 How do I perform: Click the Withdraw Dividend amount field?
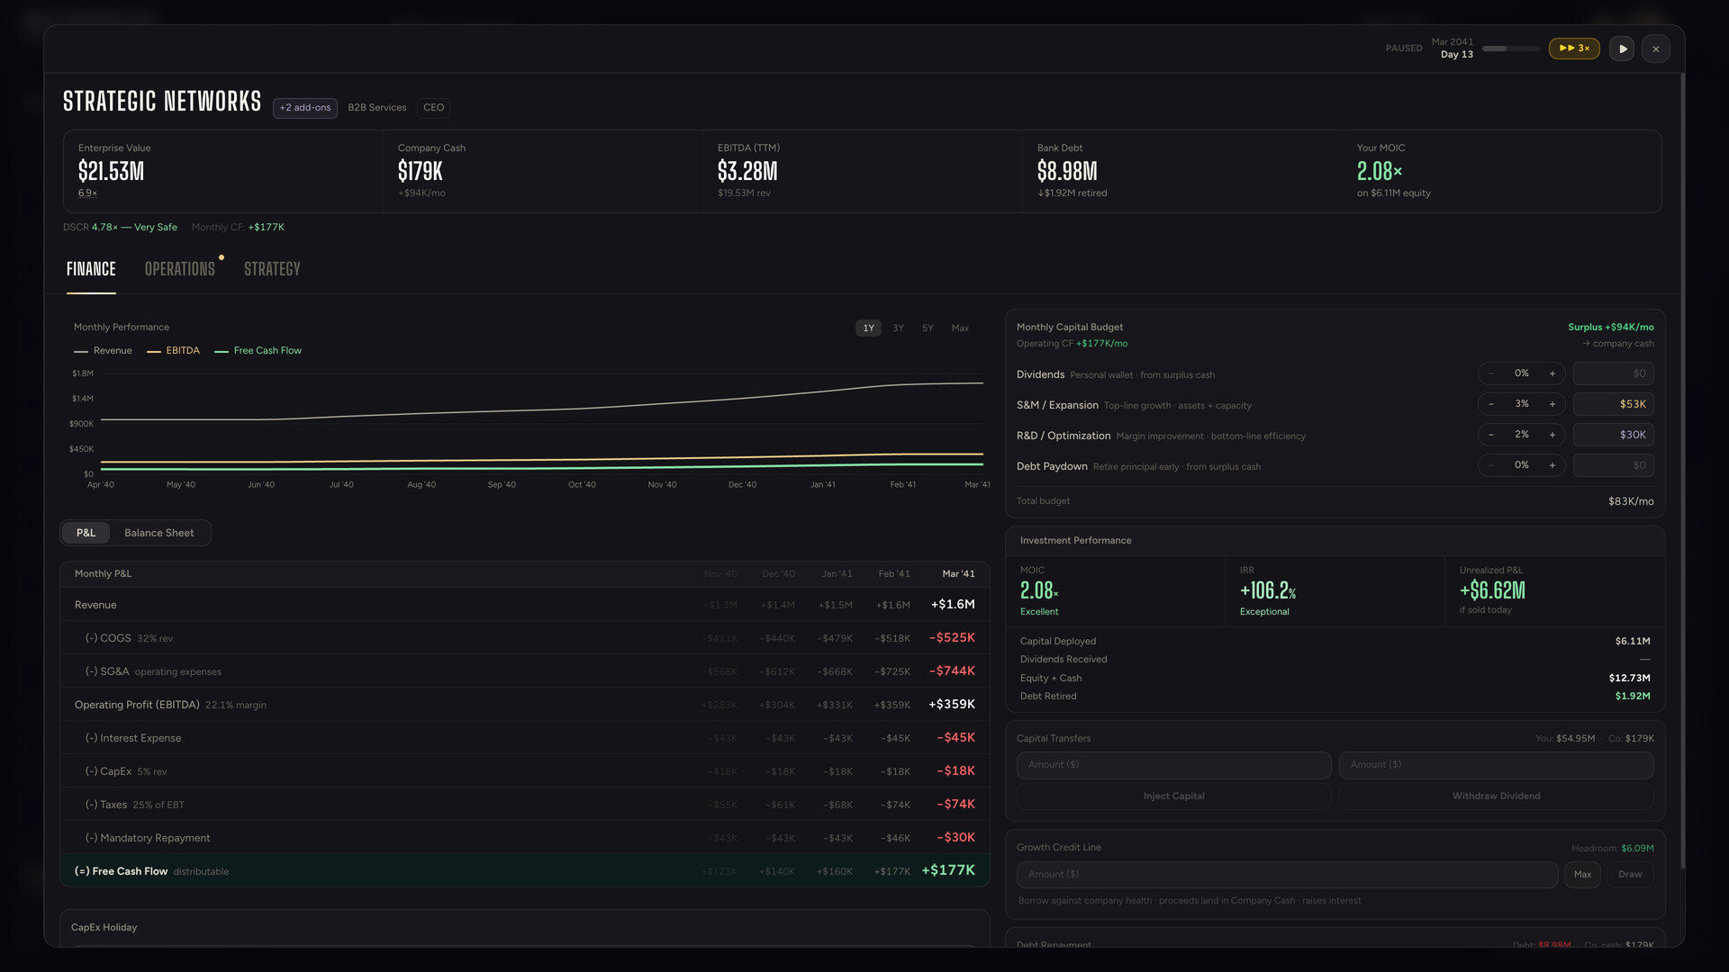[x=1496, y=765]
